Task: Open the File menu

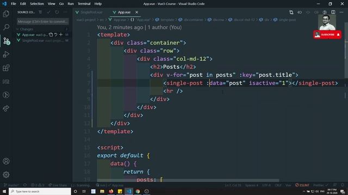Action: [x=13, y=4]
